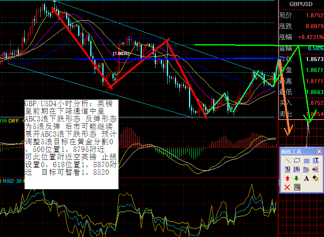The image size is (324, 237).
Task: Place a red up arrow marker
Action: [287, 178]
